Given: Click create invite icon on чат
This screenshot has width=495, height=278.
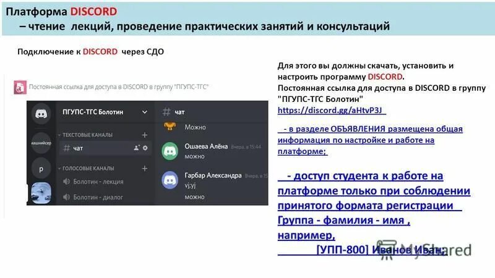Looking at the screenshot, I should (x=136, y=148).
